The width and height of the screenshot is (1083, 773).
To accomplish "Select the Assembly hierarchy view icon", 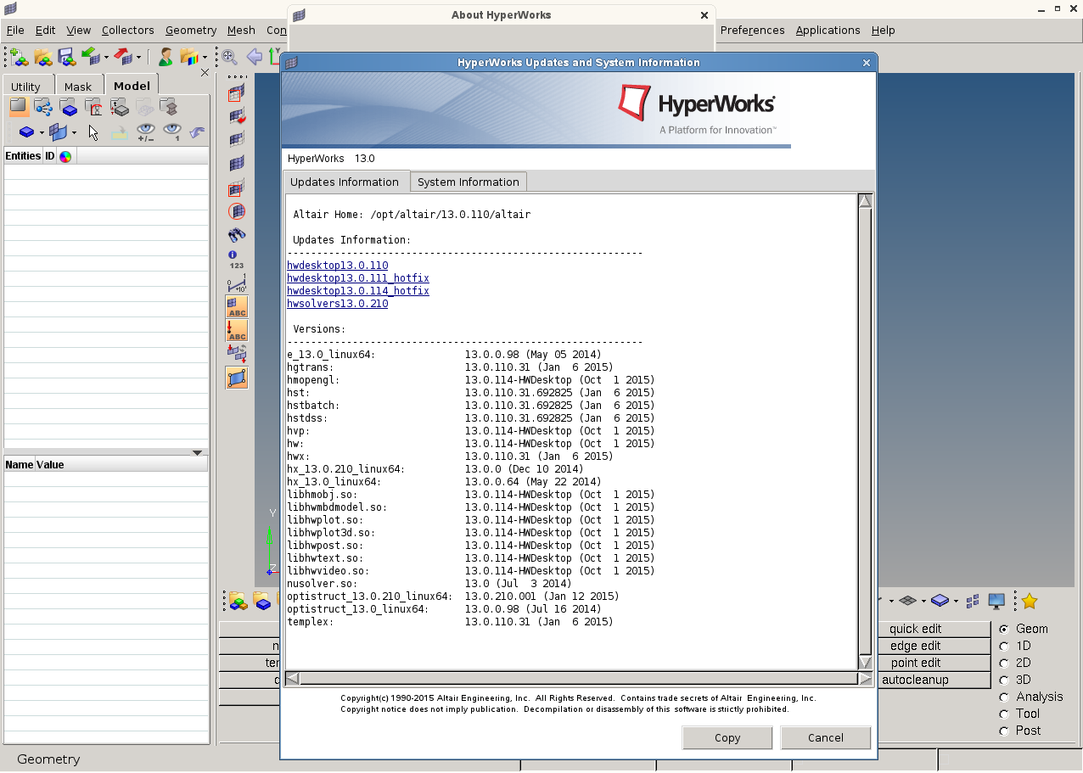I will 43,108.
